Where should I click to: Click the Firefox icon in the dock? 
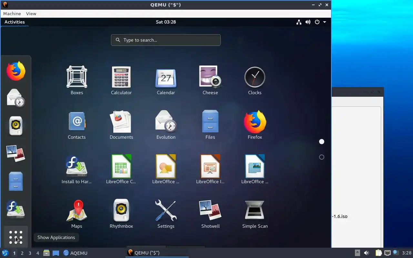pos(16,71)
